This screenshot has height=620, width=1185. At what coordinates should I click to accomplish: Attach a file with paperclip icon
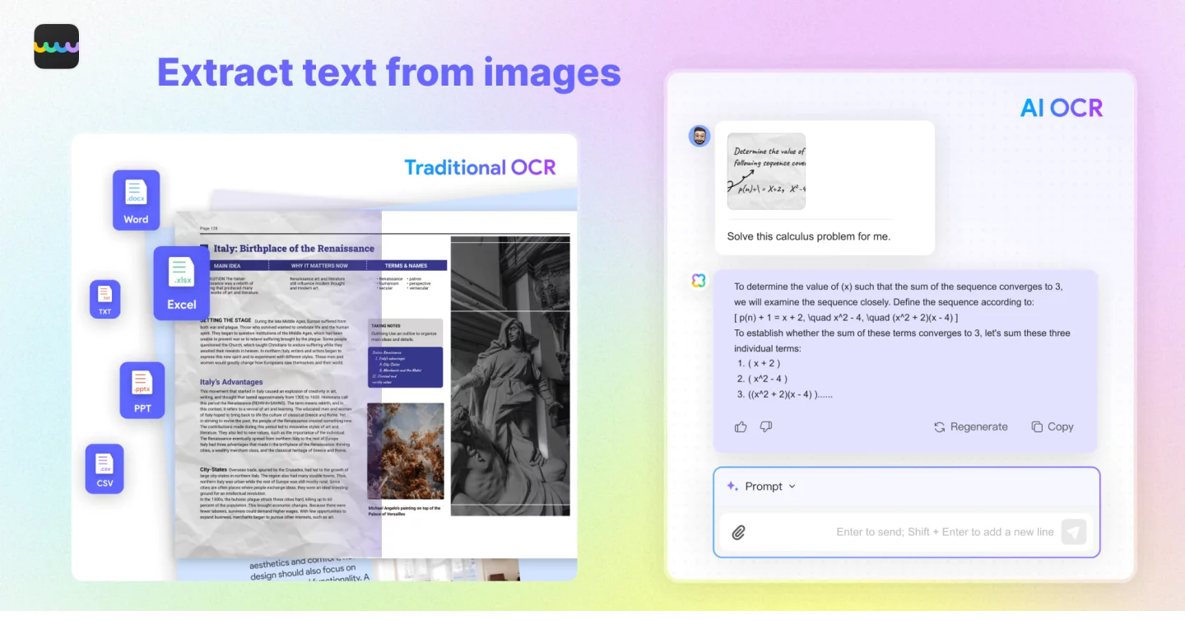point(738,532)
